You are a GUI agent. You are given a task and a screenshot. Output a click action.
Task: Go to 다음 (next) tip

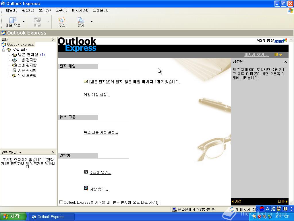click(283, 201)
